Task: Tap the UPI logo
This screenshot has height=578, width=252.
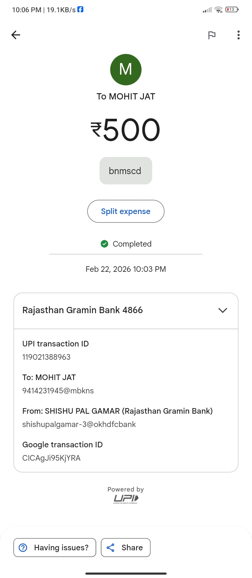Action: click(126, 498)
